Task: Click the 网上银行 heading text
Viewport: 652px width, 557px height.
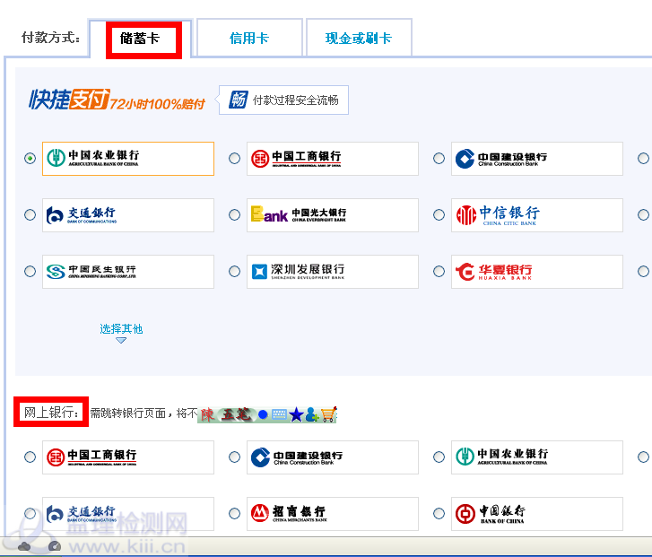Action: click(51, 413)
